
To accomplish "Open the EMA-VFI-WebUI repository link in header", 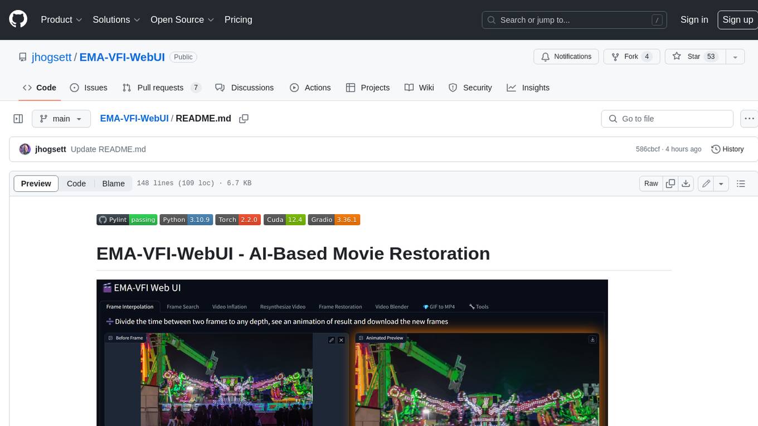I will click(122, 57).
